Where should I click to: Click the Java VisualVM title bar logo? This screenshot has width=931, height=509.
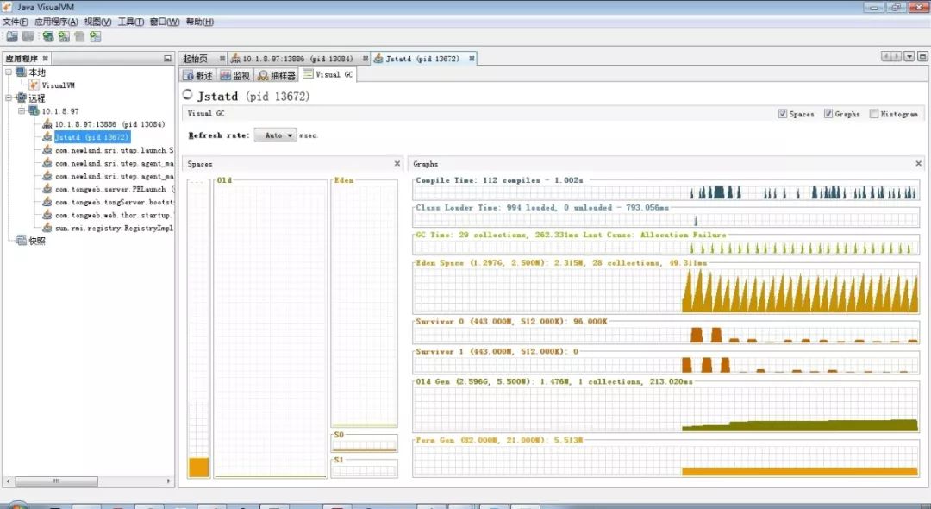click(7, 7)
